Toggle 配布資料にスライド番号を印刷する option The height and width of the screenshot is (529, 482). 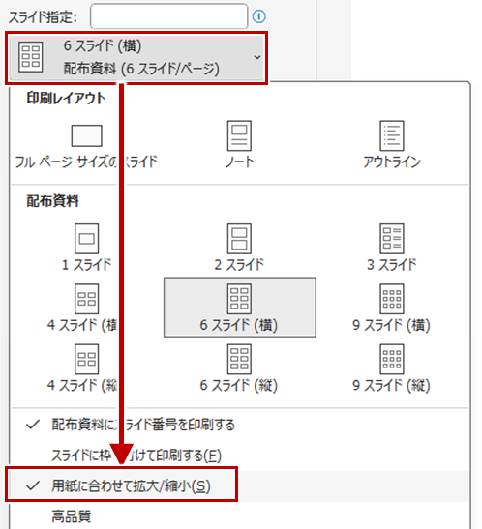pos(240,425)
